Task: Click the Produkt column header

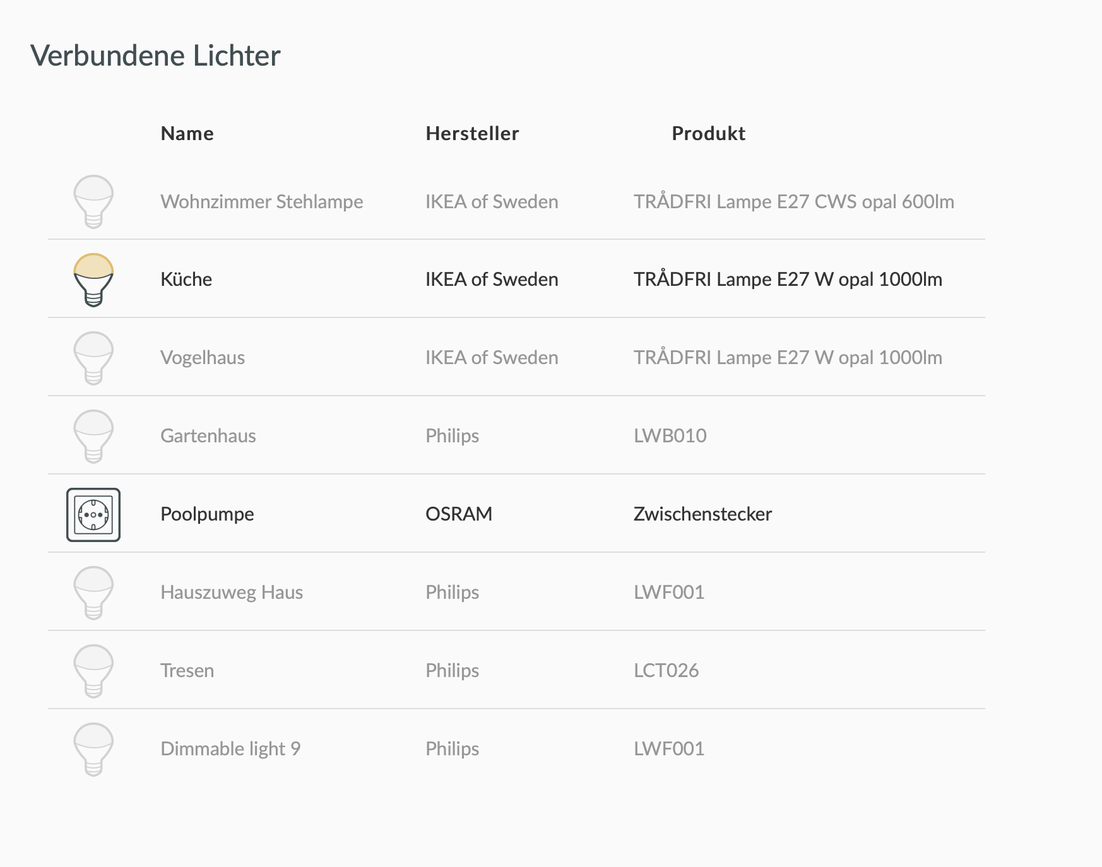Action: 709,134
